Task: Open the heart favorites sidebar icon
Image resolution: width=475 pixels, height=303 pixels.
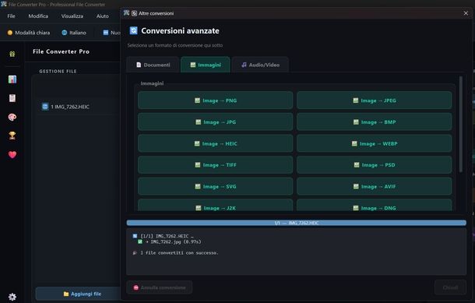Action: [12, 154]
